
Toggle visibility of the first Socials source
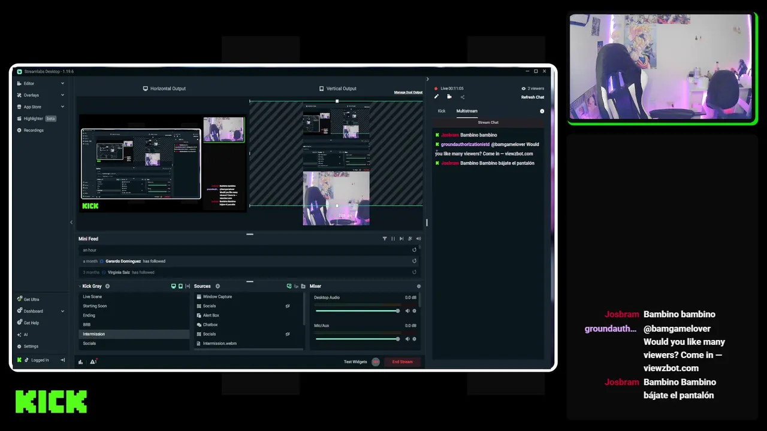coord(288,306)
